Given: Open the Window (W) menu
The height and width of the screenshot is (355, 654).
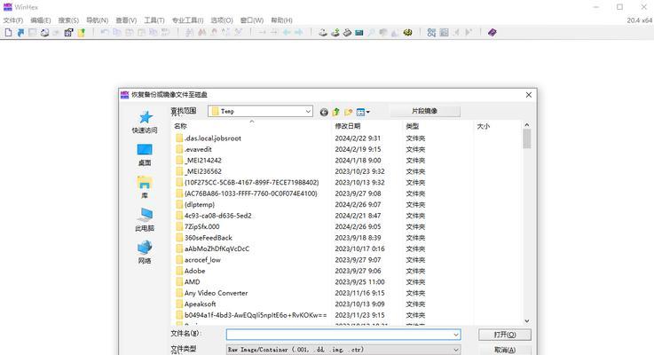Looking at the screenshot, I should [x=252, y=20].
